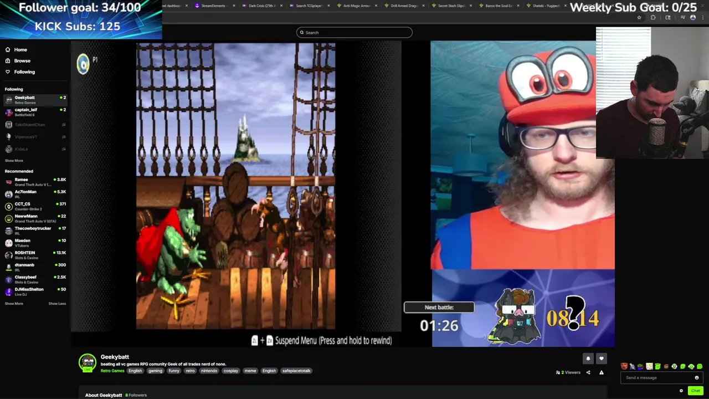709x399 pixels.
Task: Switch to Anti-Magic Arrows browser tab
Action: coord(356,6)
